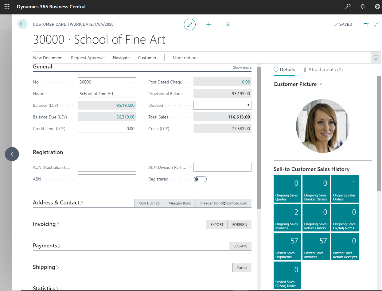Open the Blocked dropdown
The width and height of the screenshot is (382, 291).
coord(222,105)
